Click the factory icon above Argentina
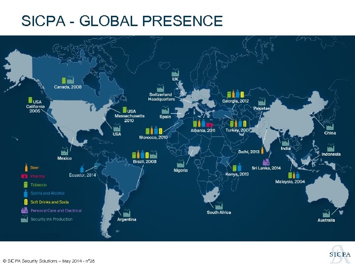 [x=127, y=213]
